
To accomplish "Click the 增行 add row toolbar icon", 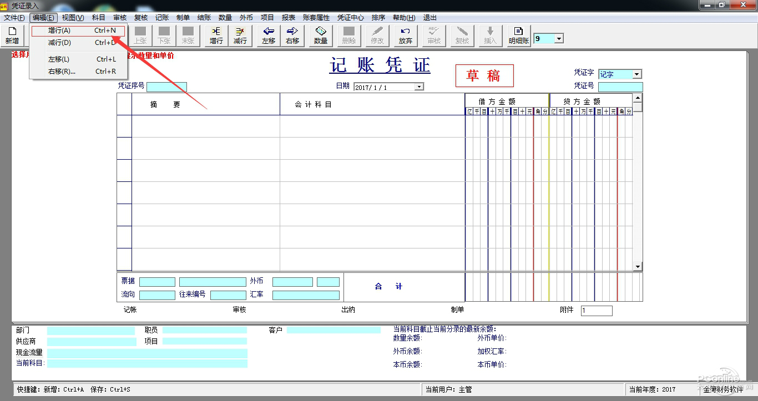I will (x=216, y=35).
